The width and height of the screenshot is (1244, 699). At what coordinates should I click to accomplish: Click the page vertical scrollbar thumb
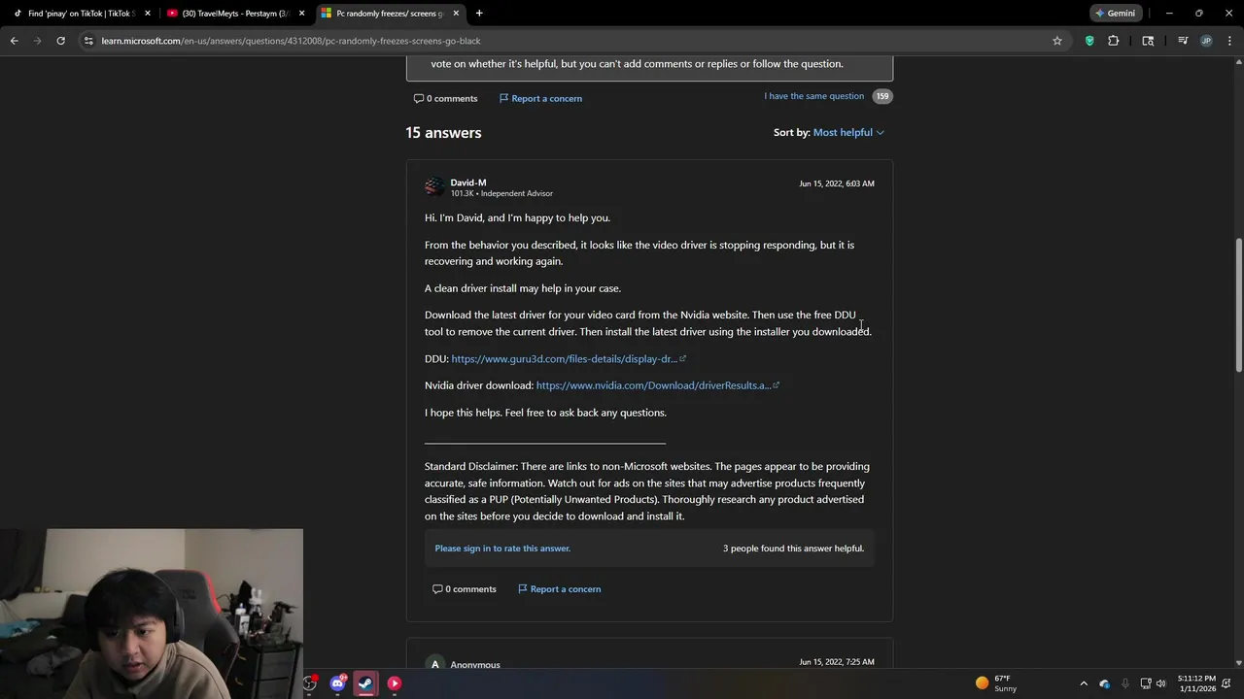click(1238, 306)
